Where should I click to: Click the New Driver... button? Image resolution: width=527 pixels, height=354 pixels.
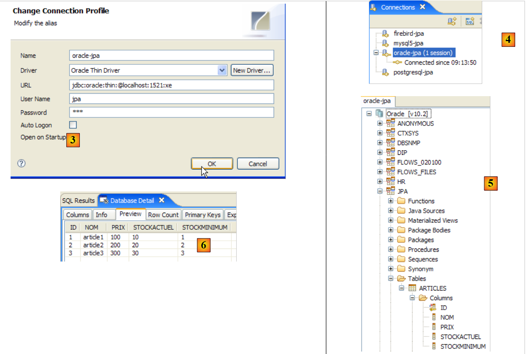click(252, 70)
